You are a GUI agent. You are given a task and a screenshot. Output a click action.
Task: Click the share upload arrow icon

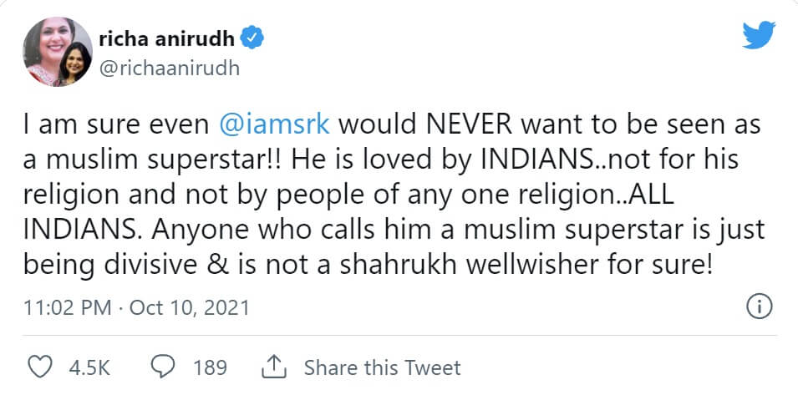[x=274, y=367]
